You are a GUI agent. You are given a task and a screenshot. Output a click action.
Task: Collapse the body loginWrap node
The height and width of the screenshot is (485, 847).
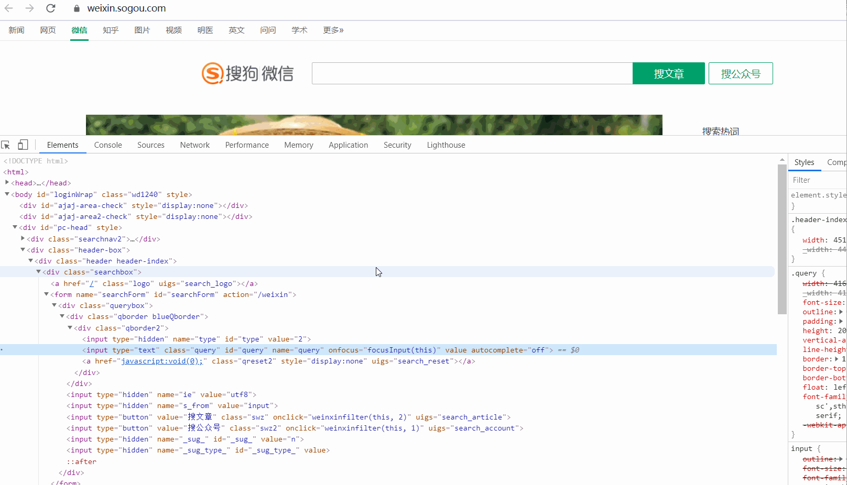pos(7,194)
